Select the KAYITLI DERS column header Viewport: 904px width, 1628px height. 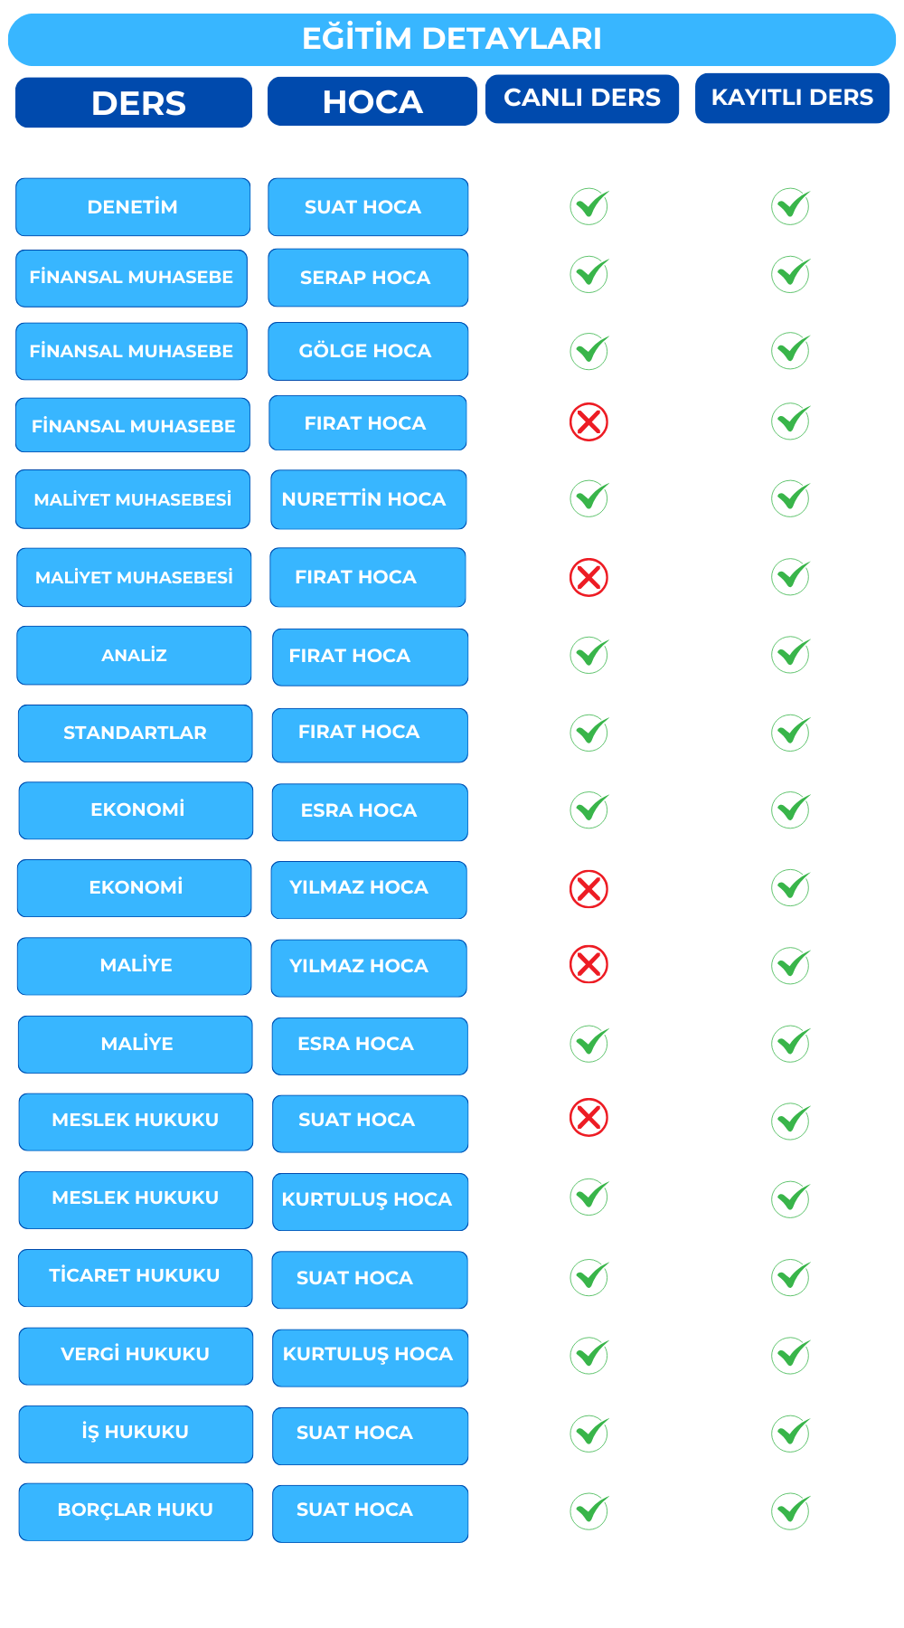(x=792, y=99)
